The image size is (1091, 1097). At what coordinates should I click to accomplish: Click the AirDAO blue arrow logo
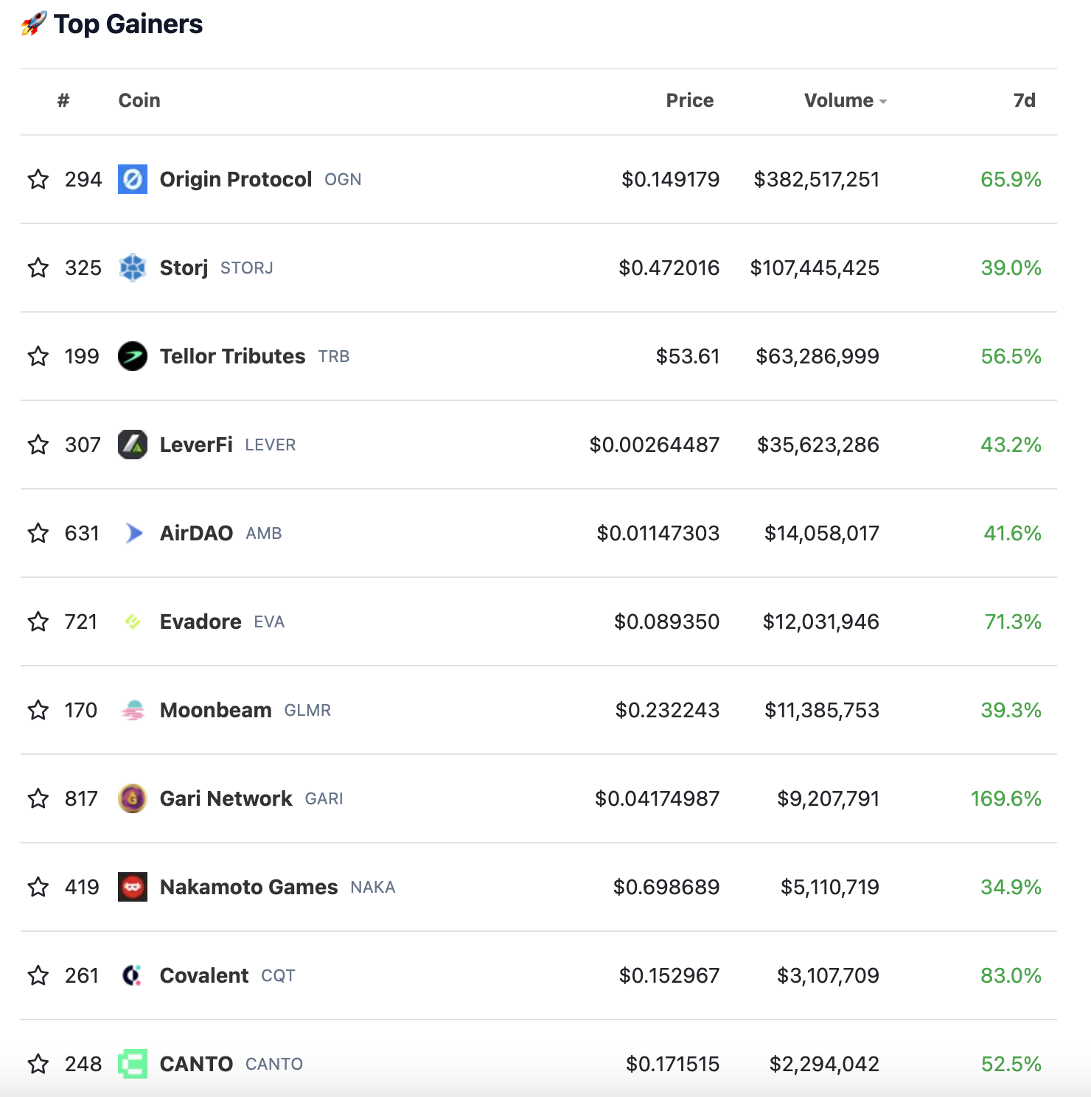133,533
